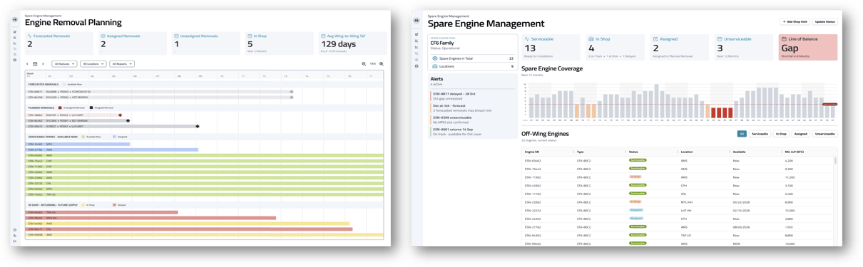863x267 pixels.
Task: Sort by the Min LLP (EFC) column header
Action: click(x=795, y=152)
